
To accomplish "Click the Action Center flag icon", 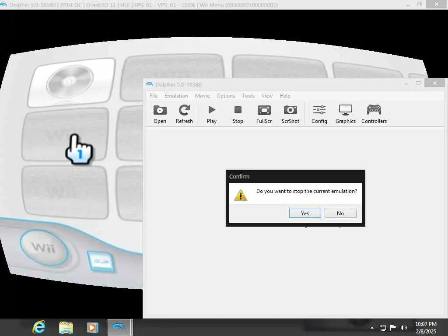I will pyautogui.click(x=393, y=328).
